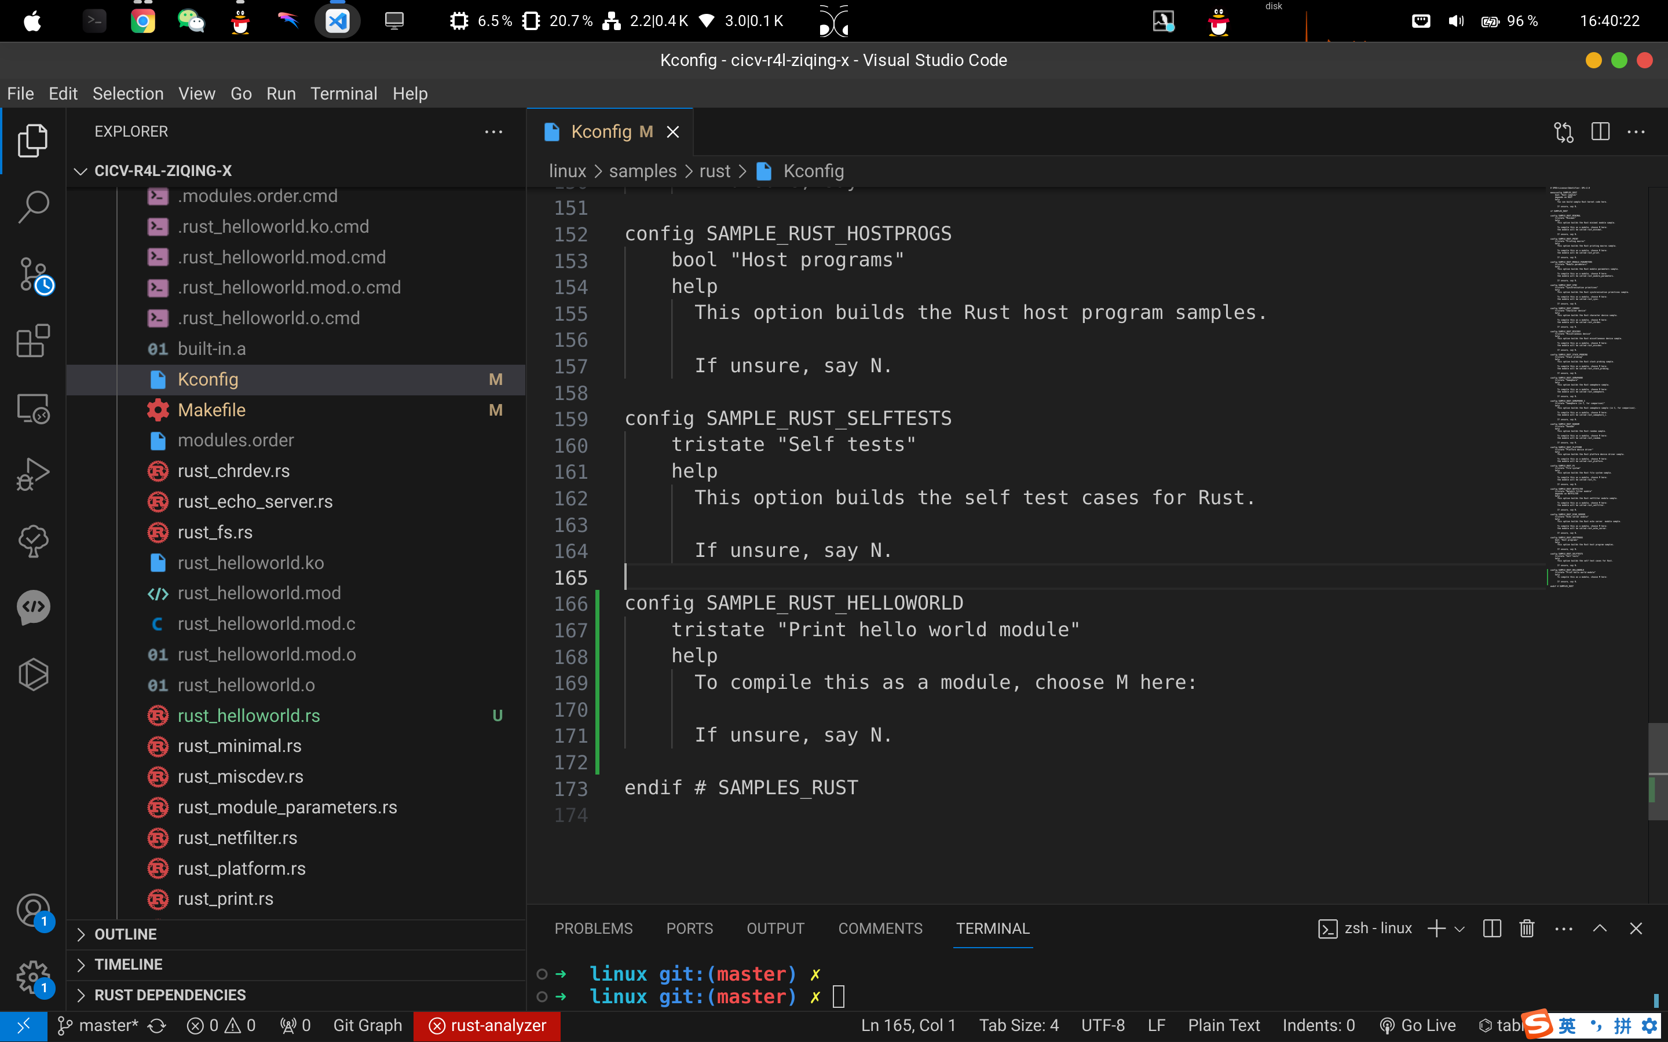Click the Split Editor Right icon
The height and width of the screenshot is (1042, 1668).
1600,131
